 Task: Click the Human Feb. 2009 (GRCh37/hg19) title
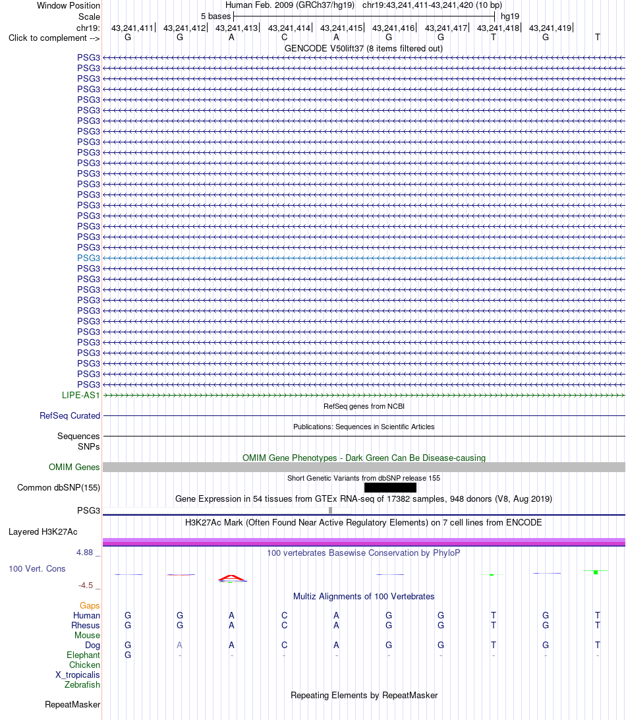(289, 5)
